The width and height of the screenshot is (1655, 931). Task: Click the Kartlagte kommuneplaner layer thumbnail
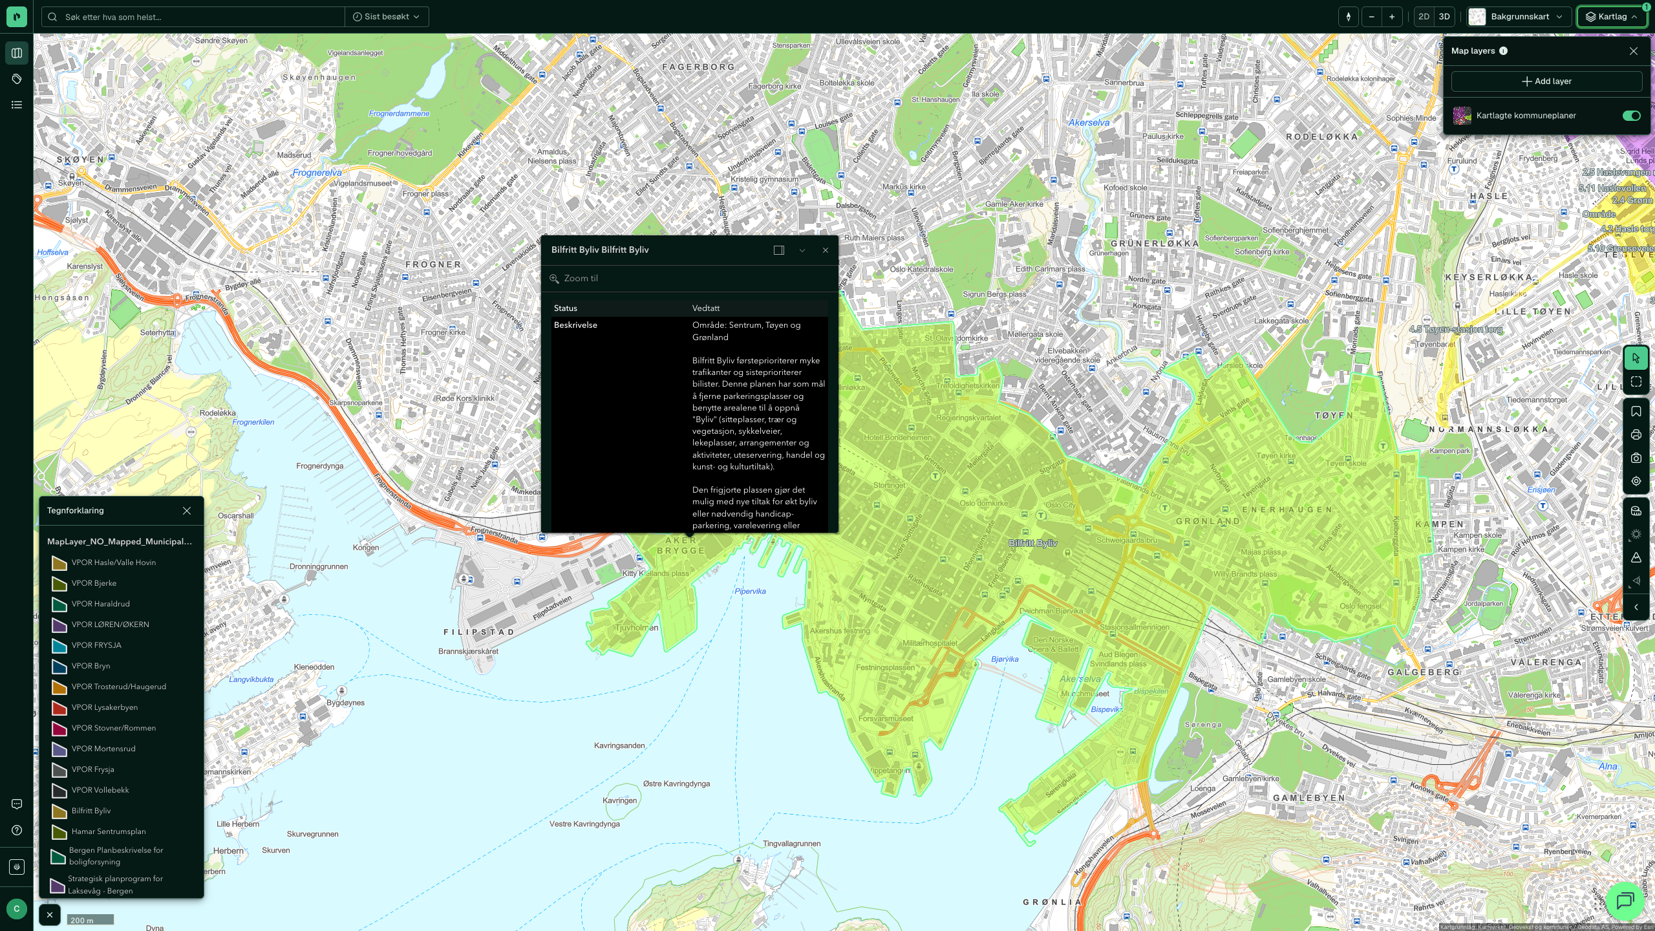[x=1462, y=116]
